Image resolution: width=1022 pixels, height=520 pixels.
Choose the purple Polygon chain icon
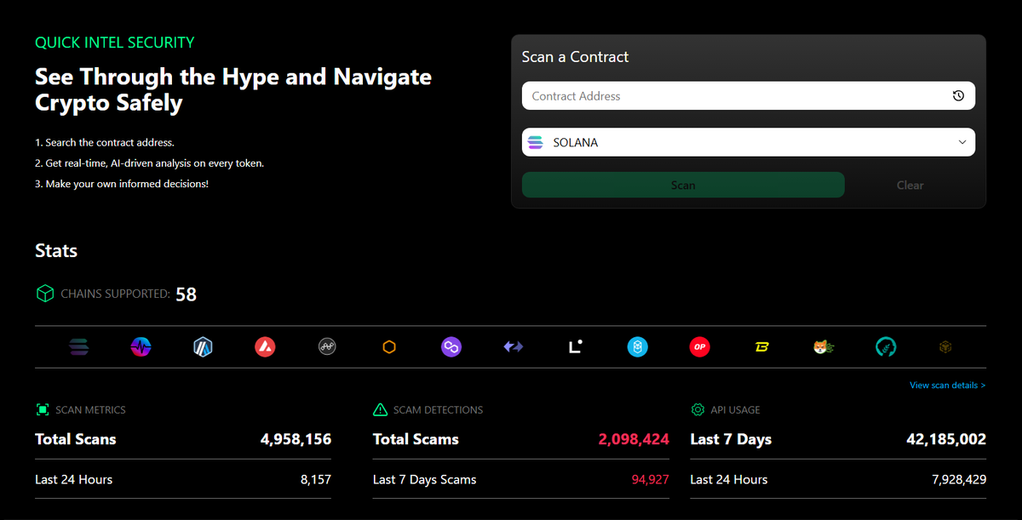click(451, 347)
